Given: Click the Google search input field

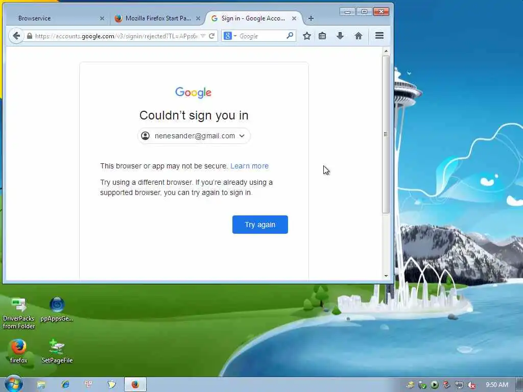Looking at the screenshot, I should click(x=261, y=36).
